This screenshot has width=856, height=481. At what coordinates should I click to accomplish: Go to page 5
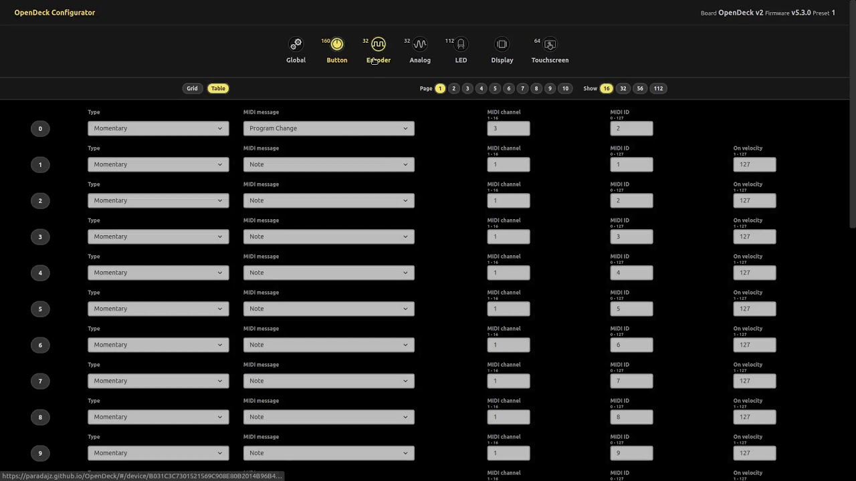coord(495,88)
